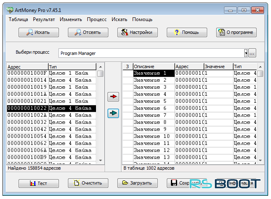The width and height of the screenshot is (271, 199).
Task: Click the Загрузить load button
Action: pyautogui.click(x=138, y=183)
